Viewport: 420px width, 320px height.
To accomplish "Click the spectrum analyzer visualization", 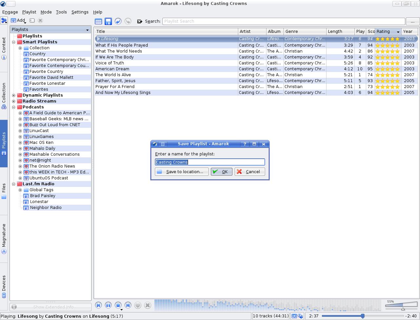I will point(268,305).
